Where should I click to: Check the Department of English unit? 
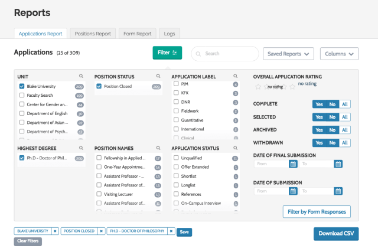pos(22,113)
